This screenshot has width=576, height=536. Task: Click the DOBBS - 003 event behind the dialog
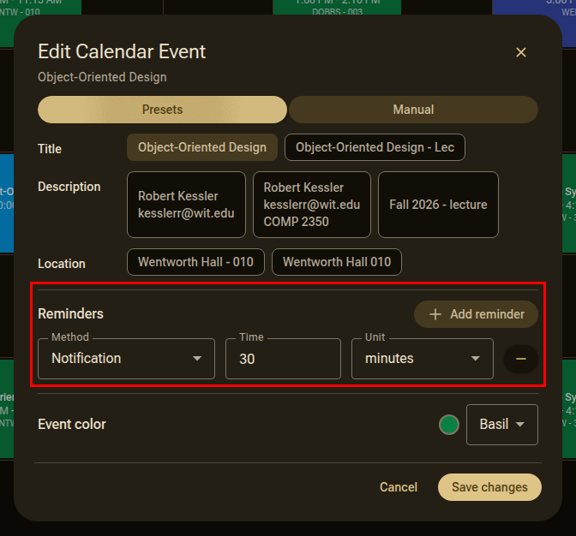[337, 8]
